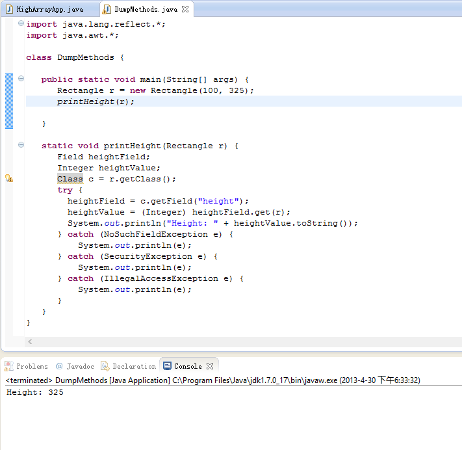Click the Console monitor icon
Screen dimensions: 462x450
(167, 366)
